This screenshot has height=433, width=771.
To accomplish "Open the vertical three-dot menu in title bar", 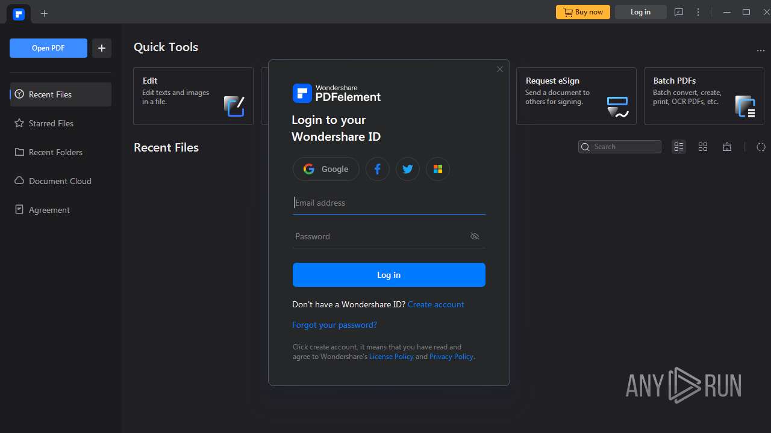I will pos(698,12).
